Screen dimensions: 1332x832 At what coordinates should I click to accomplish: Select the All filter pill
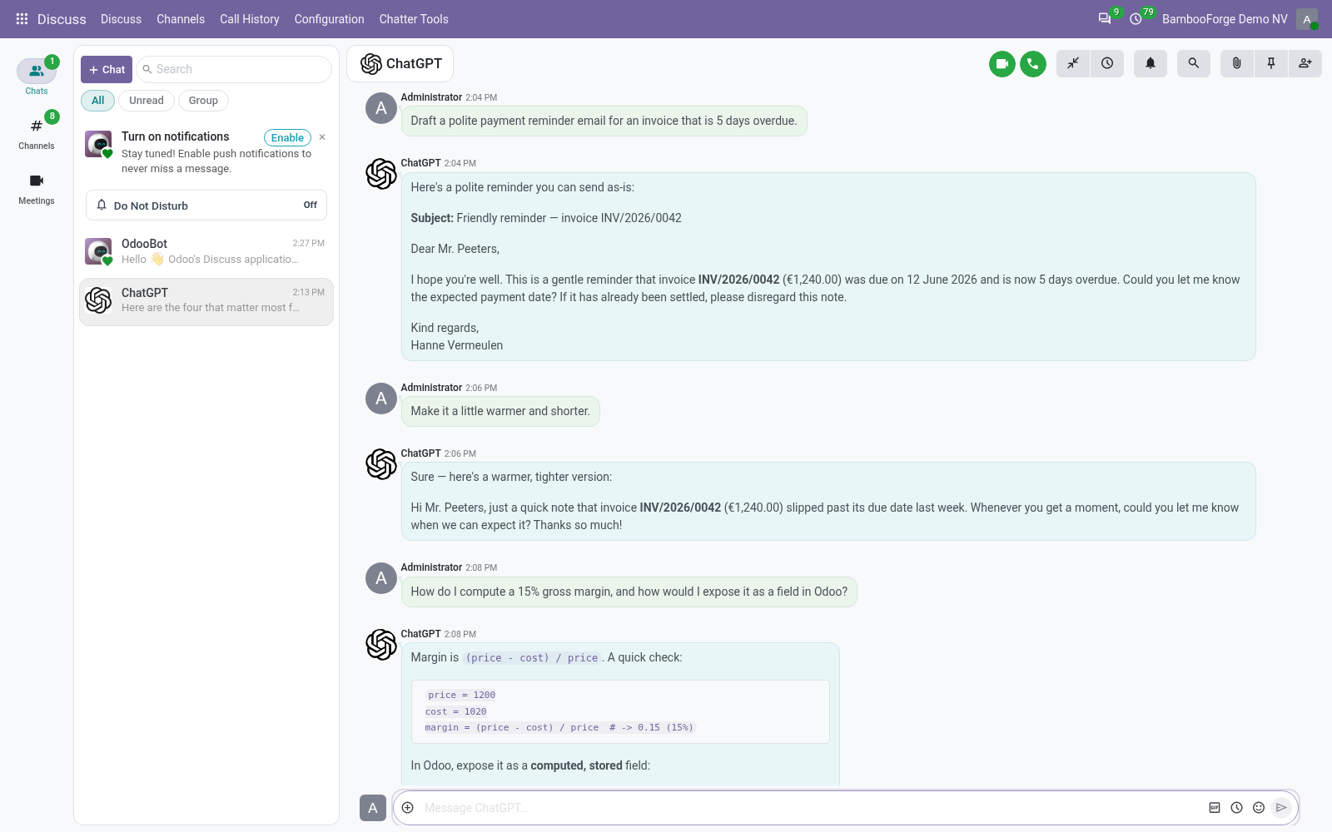(98, 101)
